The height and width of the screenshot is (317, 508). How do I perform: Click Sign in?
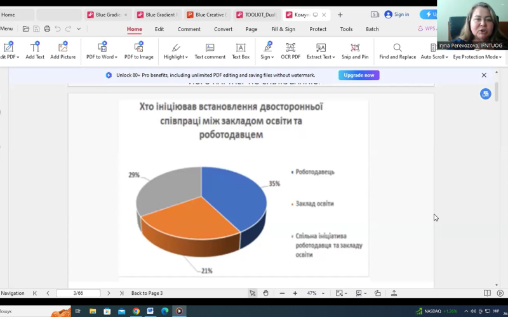click(396, 15)
